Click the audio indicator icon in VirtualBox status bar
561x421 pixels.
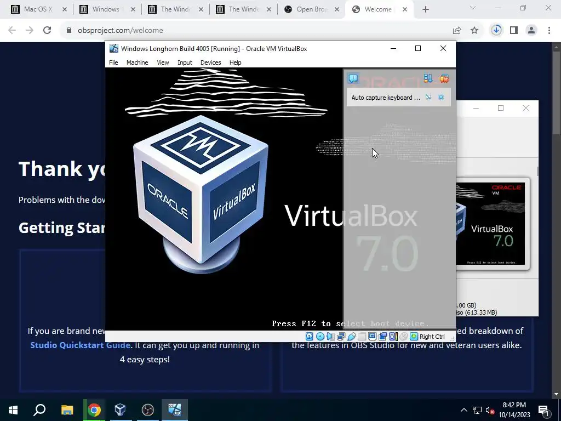pos(330,337)
